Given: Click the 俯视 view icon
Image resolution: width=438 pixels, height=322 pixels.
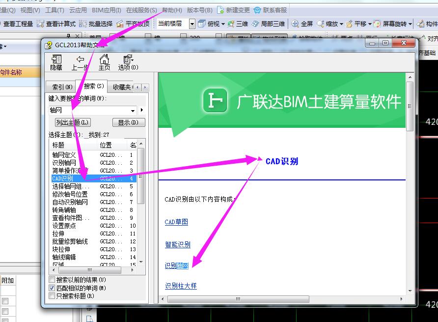Looking at the screenshot, I should pyautogui.click(x=202, y=24).
